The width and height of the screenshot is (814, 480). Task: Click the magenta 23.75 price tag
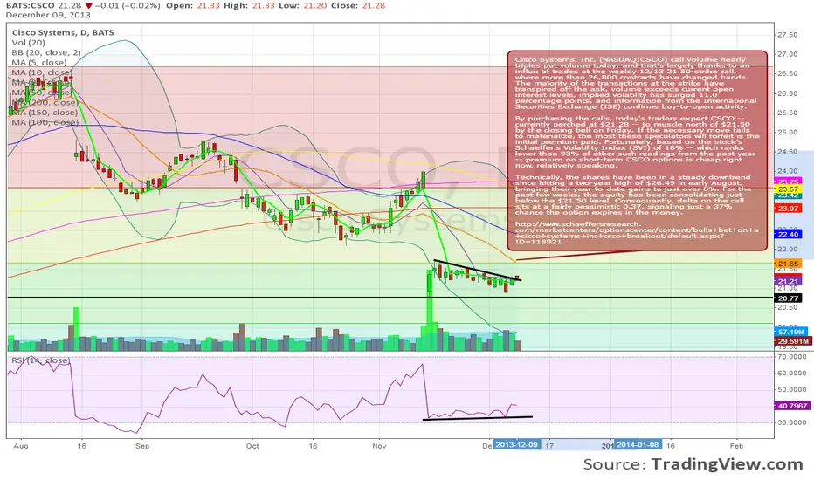coord(789,182)
